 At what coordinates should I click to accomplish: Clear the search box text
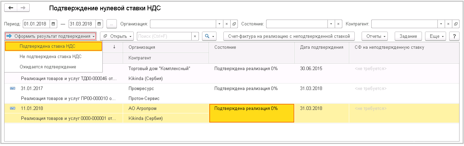pos(195,36)
